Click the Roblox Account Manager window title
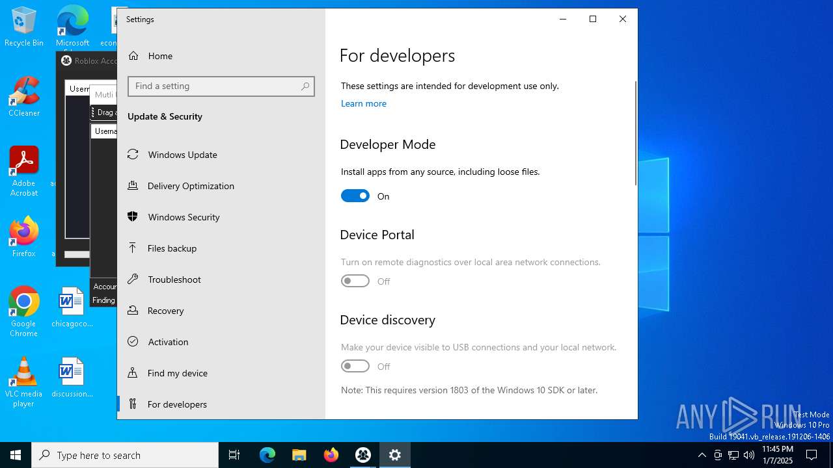The width and height of the screenshot is (833, 468). click(95, 60)
